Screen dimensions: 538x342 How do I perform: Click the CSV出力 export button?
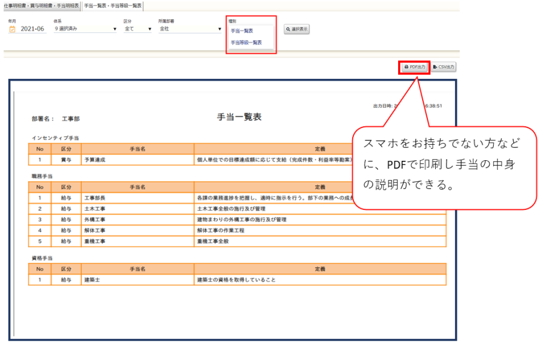pyautogui.click(x=444, y=67)
